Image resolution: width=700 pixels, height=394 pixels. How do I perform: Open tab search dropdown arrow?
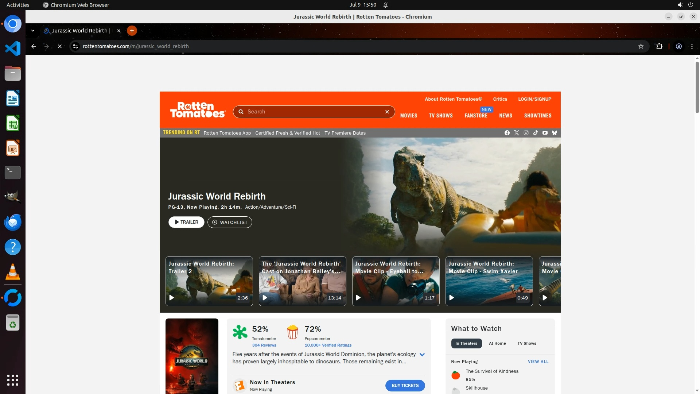point(33,31)
